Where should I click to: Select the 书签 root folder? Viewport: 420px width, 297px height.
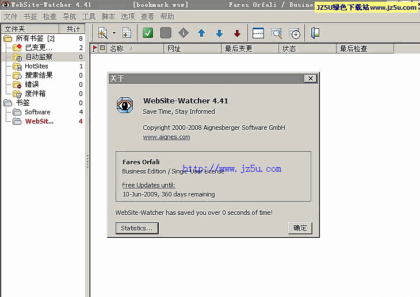(x=23, y=103)
